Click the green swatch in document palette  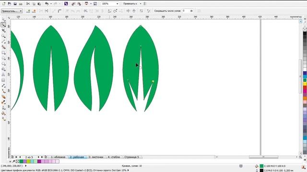pos(21,161)
